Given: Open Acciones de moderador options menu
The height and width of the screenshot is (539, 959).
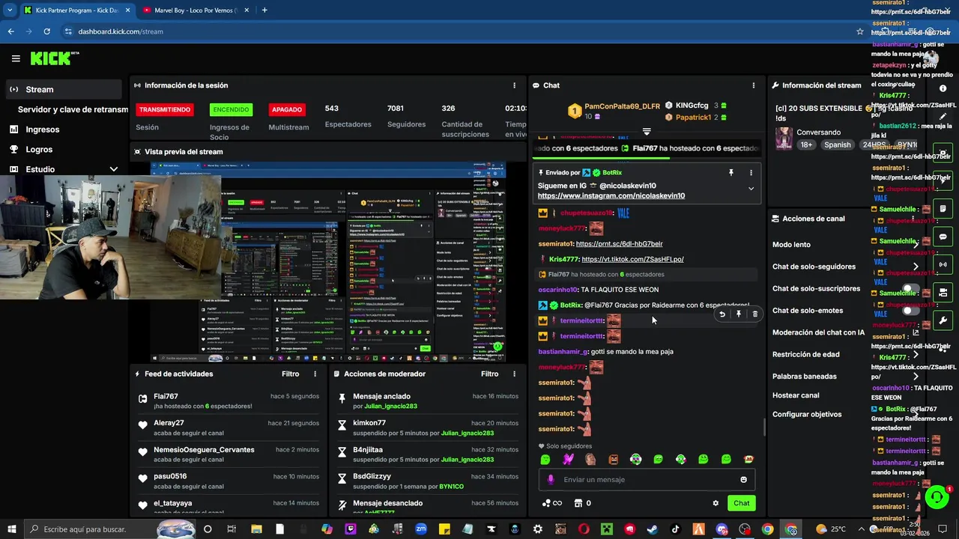Looking at the screenshot, I should tap(514, 374).
